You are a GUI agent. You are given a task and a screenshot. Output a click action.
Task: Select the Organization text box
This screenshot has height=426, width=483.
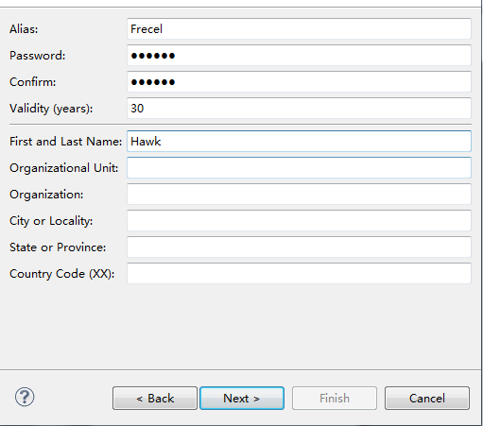pyautogui.click(x=299, y=195)
